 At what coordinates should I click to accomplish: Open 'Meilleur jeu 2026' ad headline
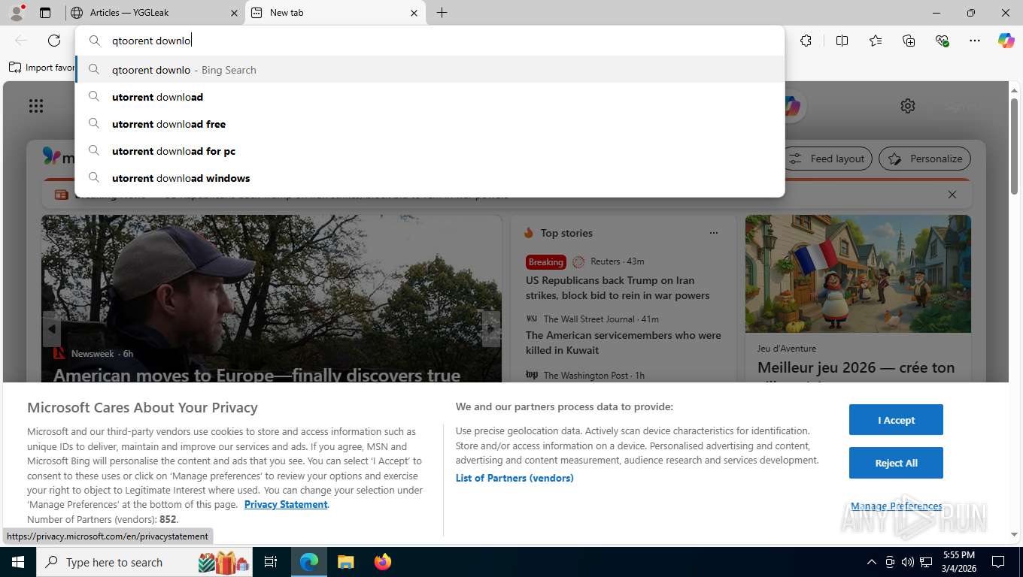pyautogui.click(x=856, y=368)
